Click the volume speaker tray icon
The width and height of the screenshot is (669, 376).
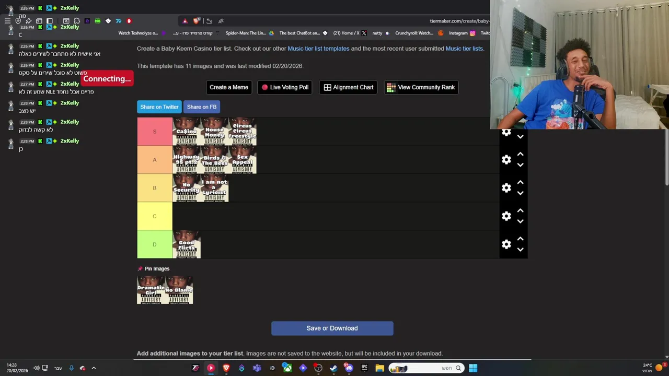36,368
